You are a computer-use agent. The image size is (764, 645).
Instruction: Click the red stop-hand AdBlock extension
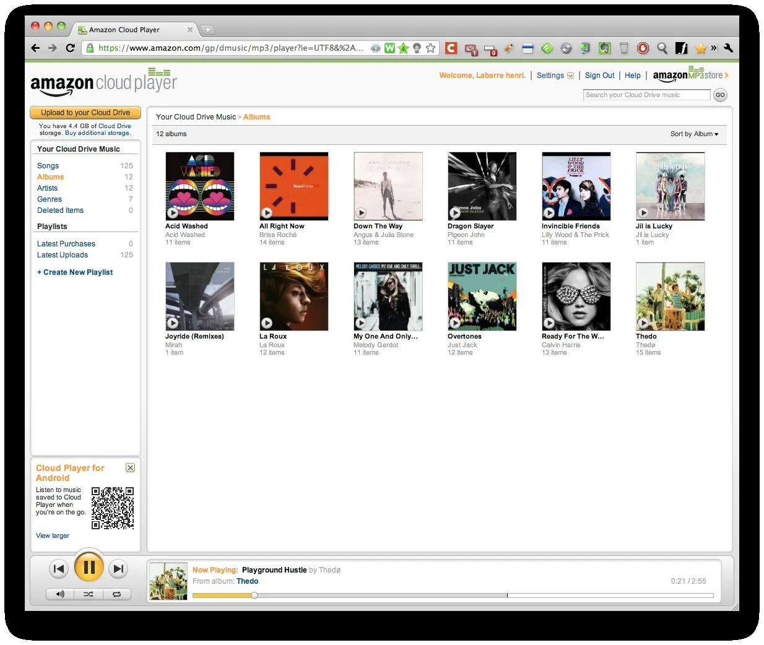(x=643, y=48)
